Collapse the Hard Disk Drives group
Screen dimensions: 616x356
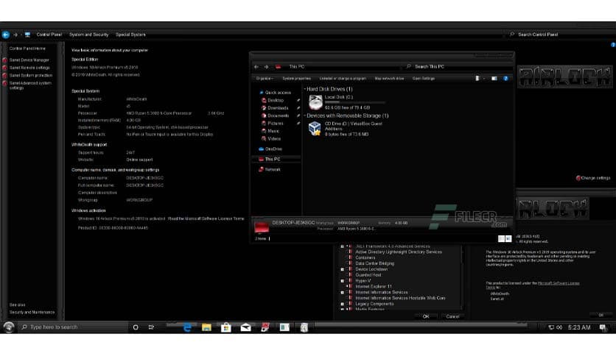pos(305,89)
